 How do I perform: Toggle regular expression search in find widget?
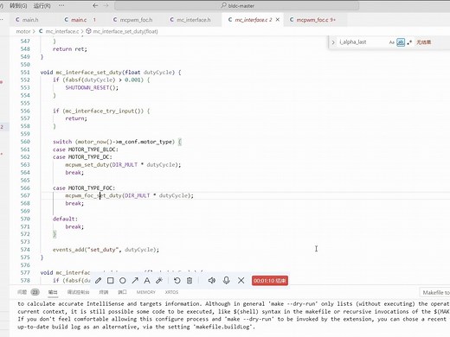tap(409, 42)
